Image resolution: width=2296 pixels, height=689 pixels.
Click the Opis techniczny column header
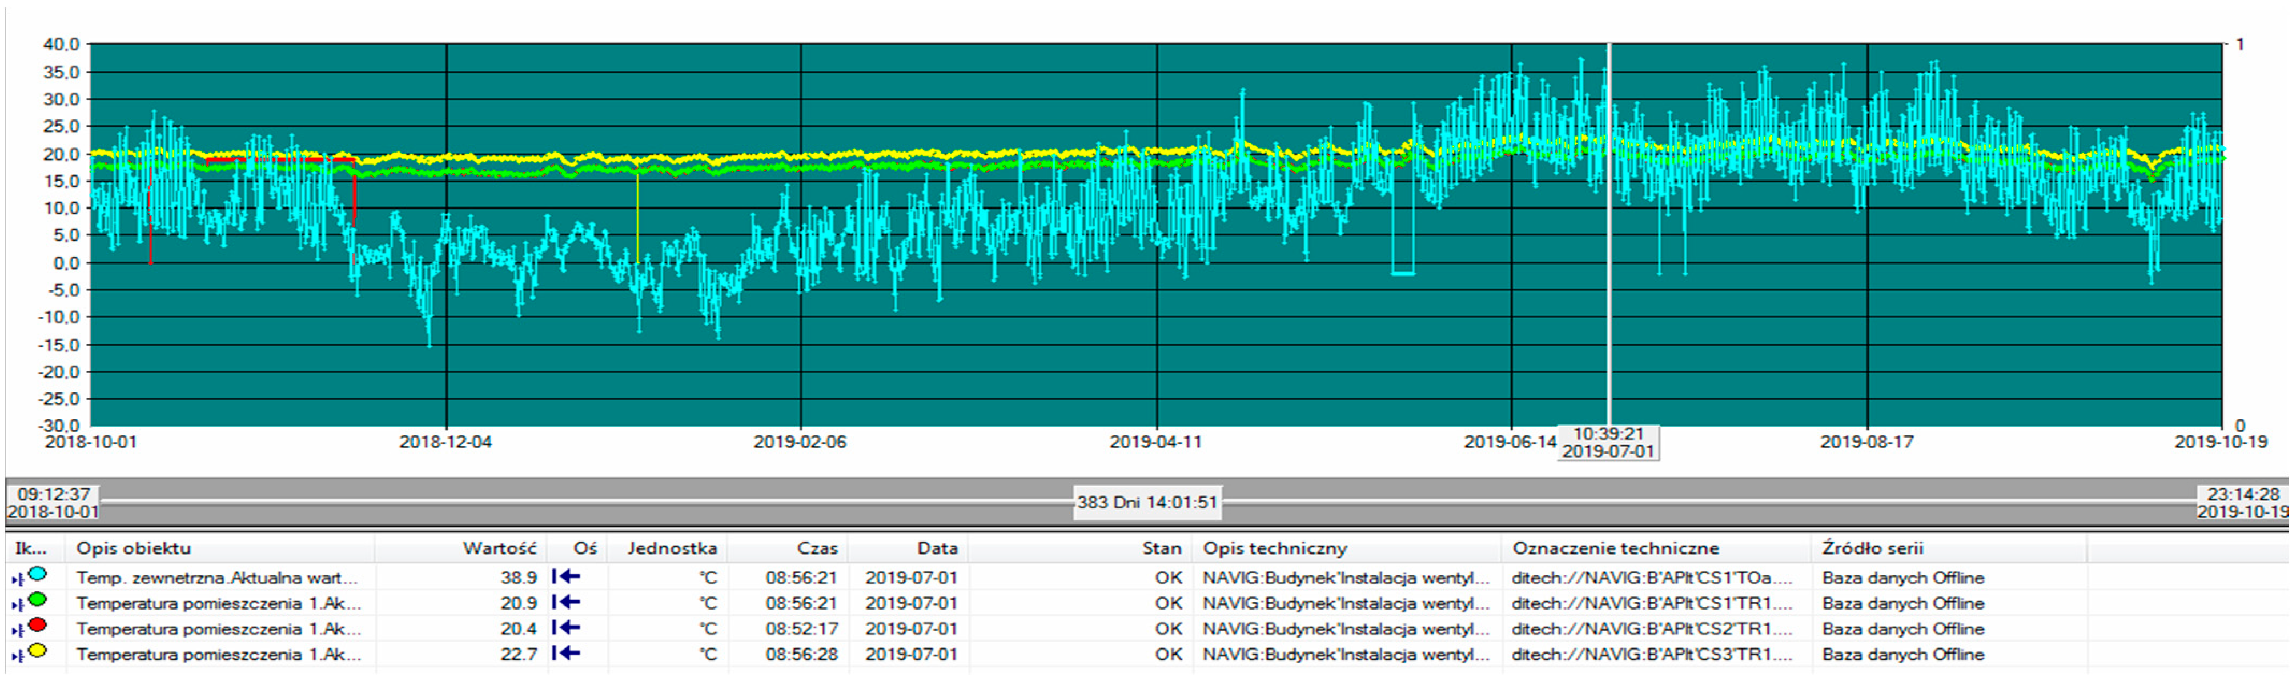click(x=1275, y=548)
